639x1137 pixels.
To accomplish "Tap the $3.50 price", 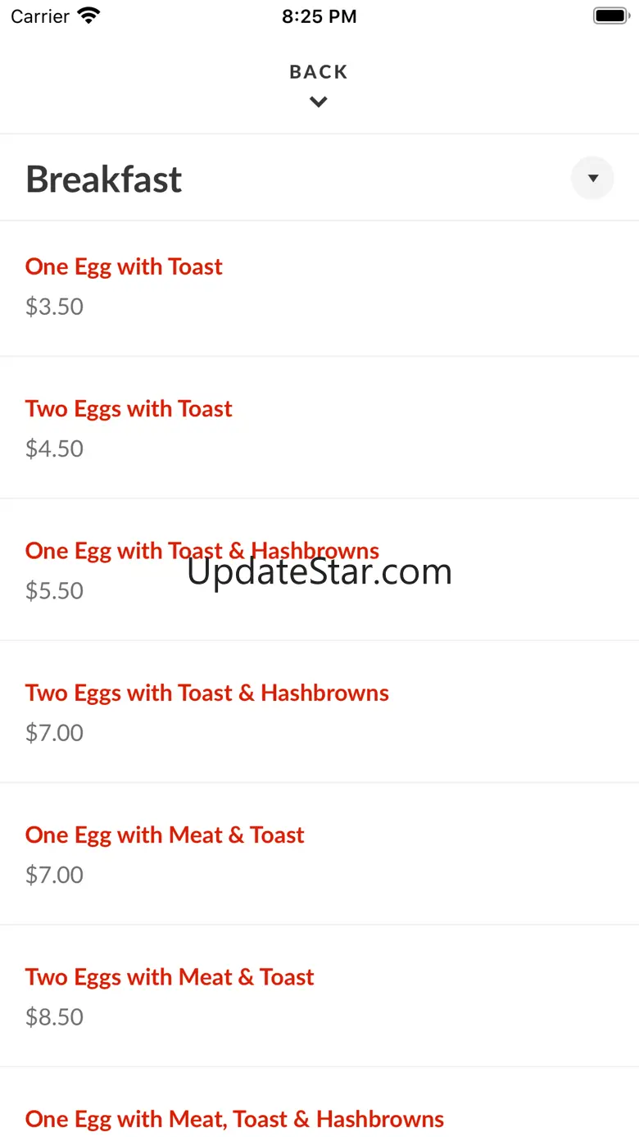I will [54, 307].
